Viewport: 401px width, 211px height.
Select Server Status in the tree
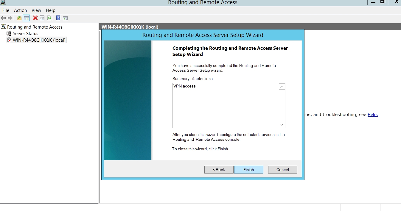pyautogui.click(x=25, y=34)
